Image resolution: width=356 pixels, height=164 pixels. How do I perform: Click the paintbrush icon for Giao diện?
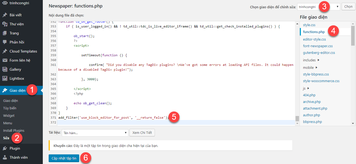pos(5,90)
